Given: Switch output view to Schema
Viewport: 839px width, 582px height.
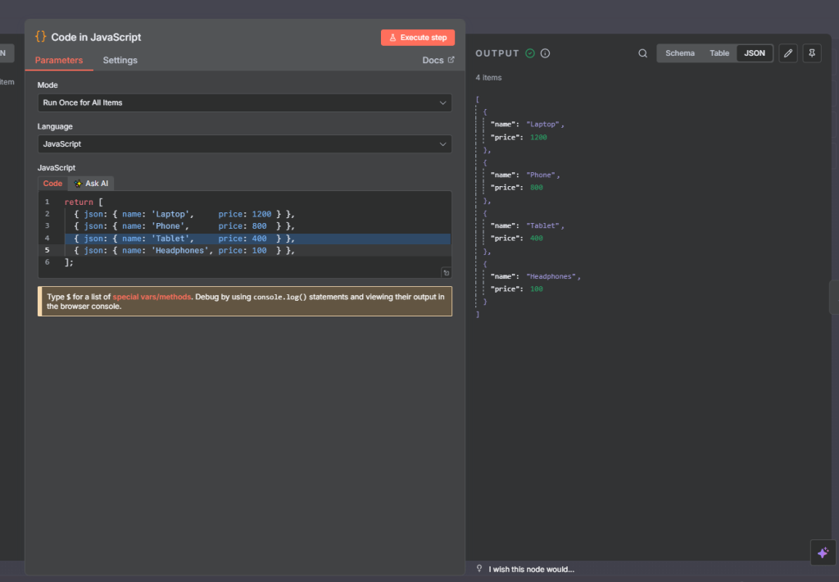Looking at the screenshot, I should (679, 53).
